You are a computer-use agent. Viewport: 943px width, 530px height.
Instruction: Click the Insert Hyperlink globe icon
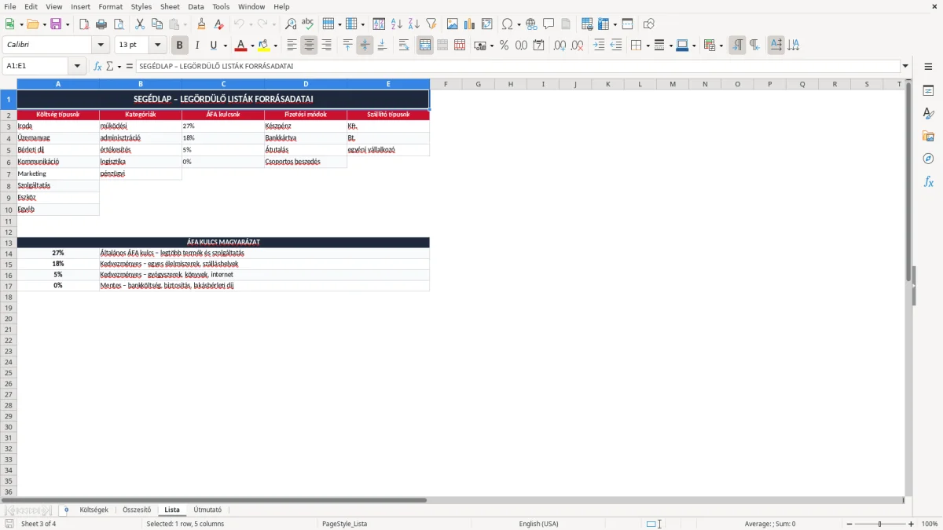pyautogui.click(x=531, y=24)
